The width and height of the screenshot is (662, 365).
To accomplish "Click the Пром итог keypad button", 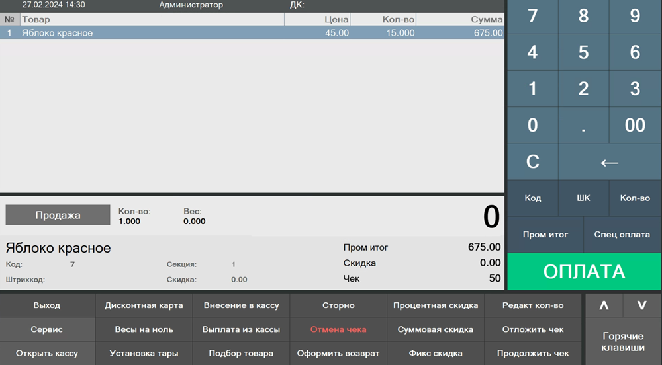I will tap(545, 234).
